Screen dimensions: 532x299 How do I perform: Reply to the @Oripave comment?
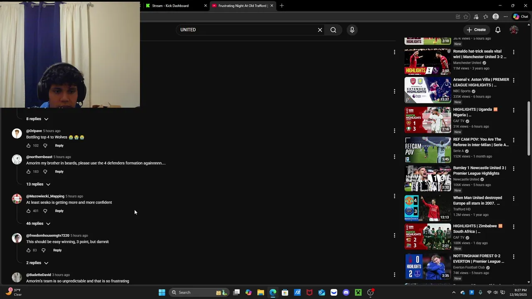click(x=59, y=146)
